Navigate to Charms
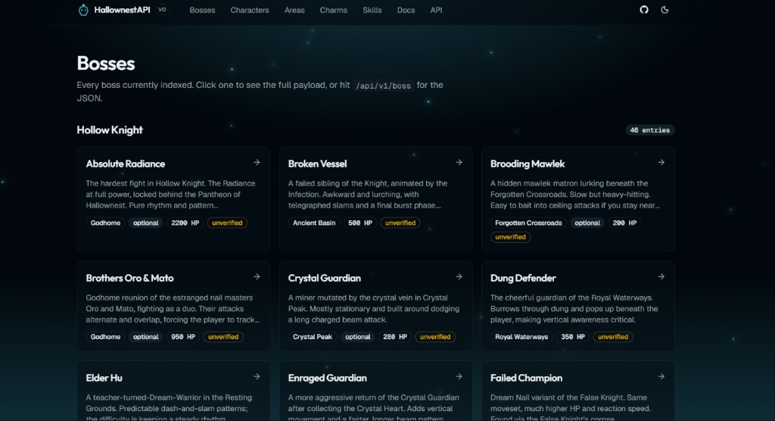This screenshot has height=421, width=775. click(333, 10)
